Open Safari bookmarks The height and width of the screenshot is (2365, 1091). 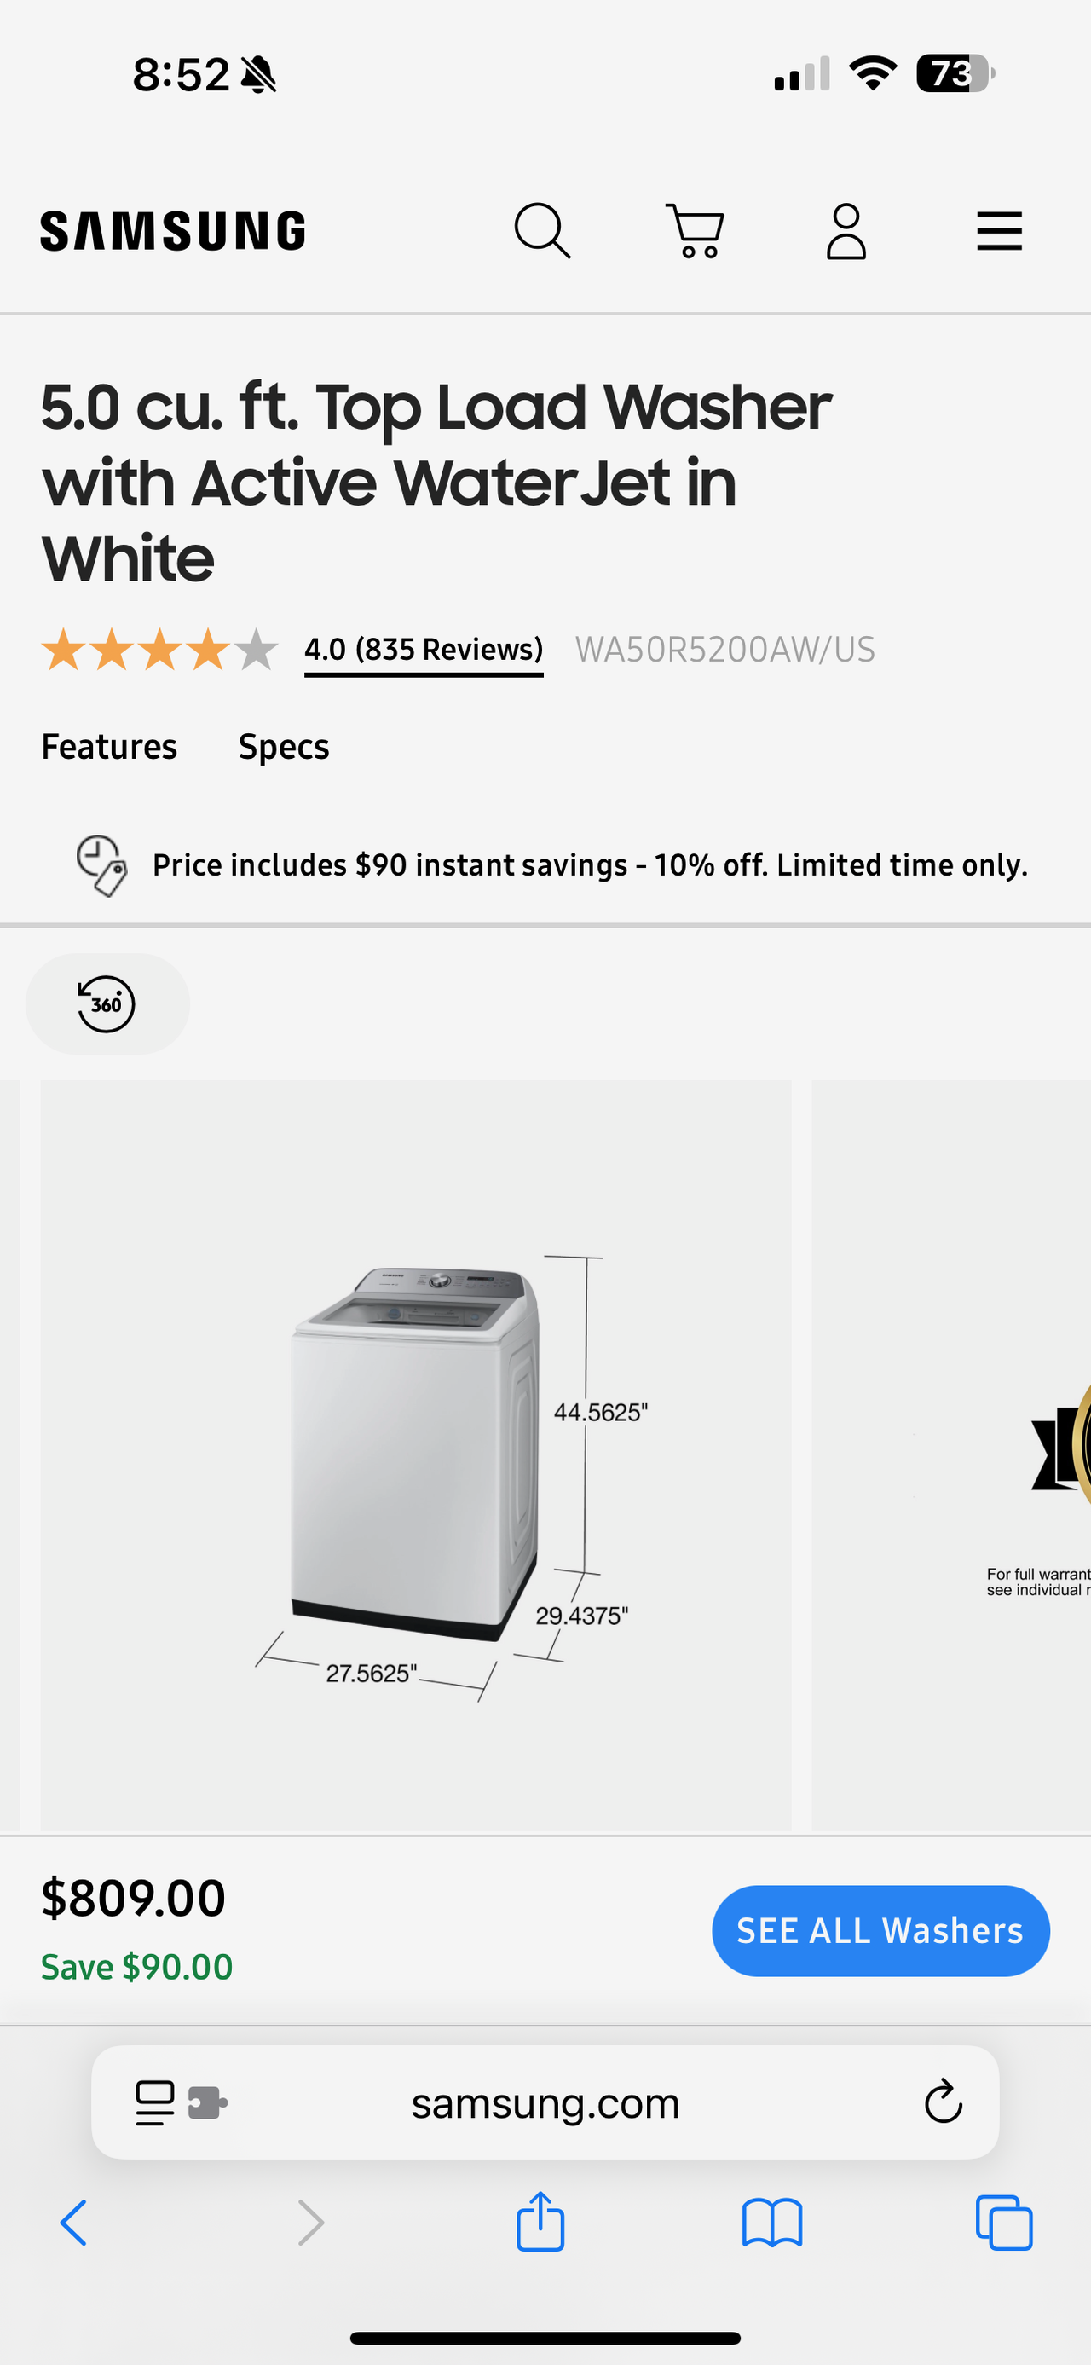[771, 2223]
